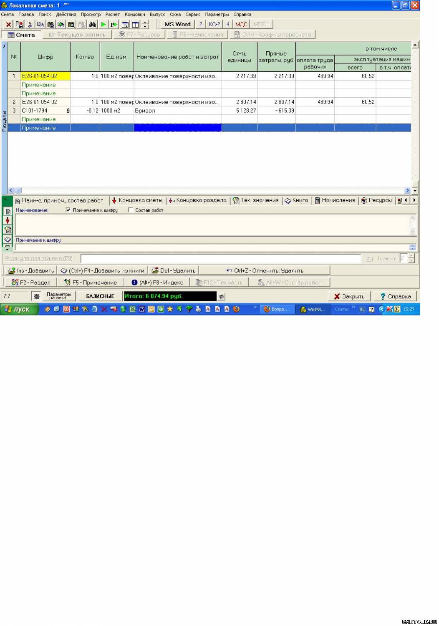Switch to the Тек. значения tab
The image size is (439, 626).
[256, 200]
